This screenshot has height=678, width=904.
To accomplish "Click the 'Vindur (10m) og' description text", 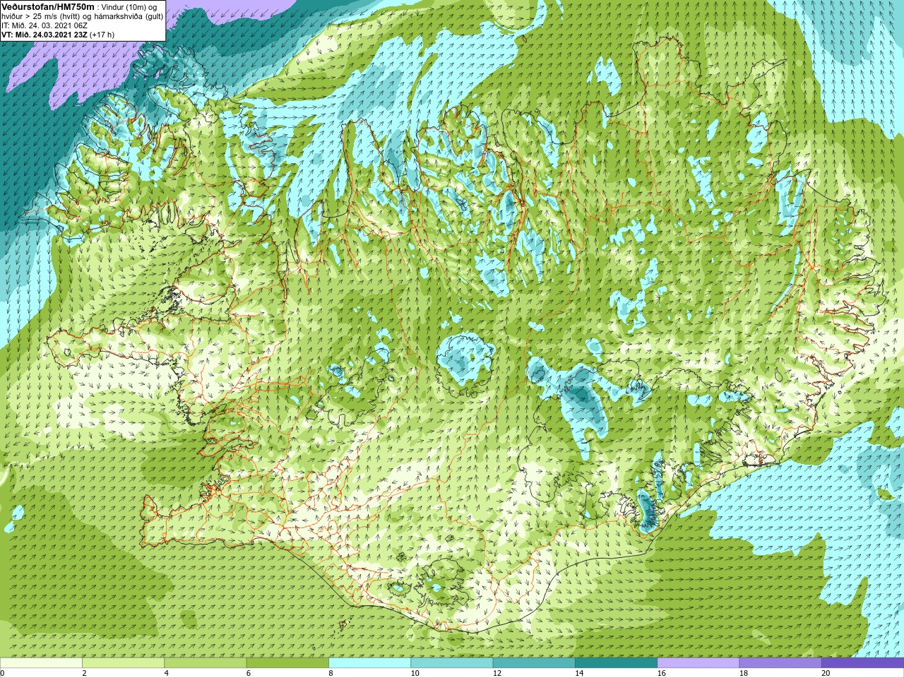I will [130, 7].
